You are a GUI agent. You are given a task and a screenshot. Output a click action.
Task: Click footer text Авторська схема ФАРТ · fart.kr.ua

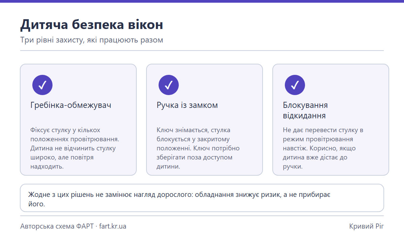pyautogui.click(x=73, y=226)
